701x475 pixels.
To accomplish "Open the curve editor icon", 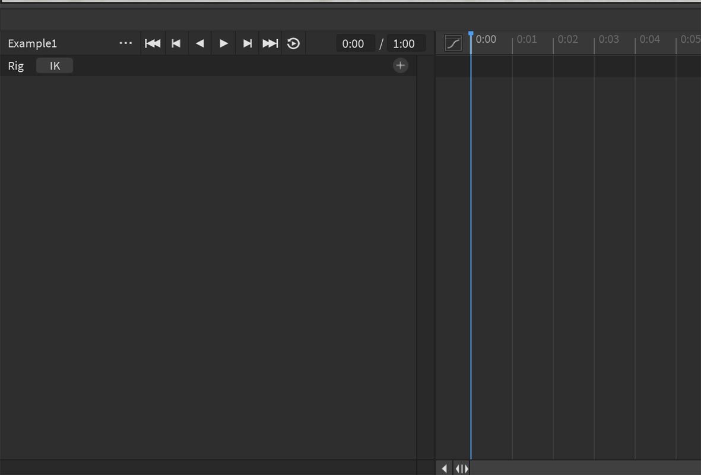I will [453, 43].
